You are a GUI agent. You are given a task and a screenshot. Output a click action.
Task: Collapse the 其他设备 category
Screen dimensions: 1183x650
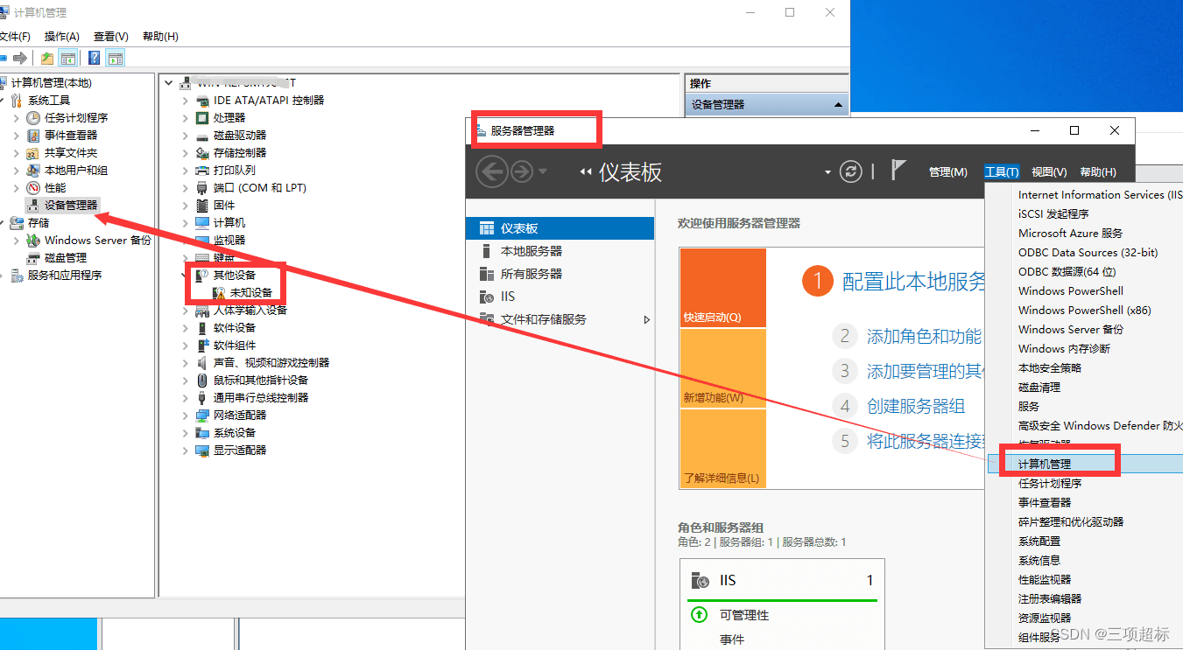[x=181, y=275]
